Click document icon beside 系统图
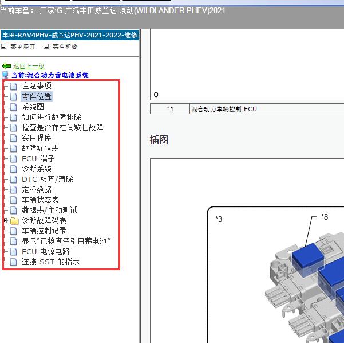The height and width of the screenshot is (343, 344). click(14, 107)
